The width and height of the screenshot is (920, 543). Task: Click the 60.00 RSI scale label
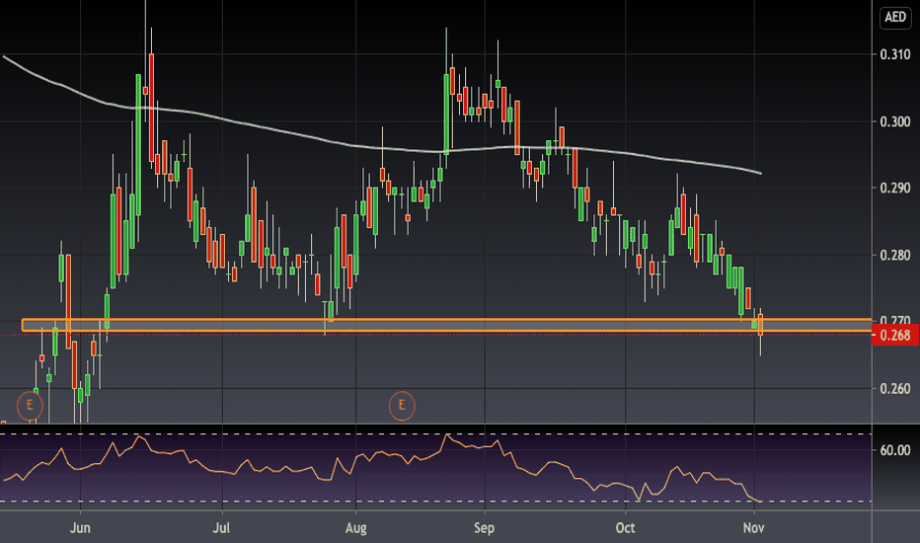[x=894, y=450]
